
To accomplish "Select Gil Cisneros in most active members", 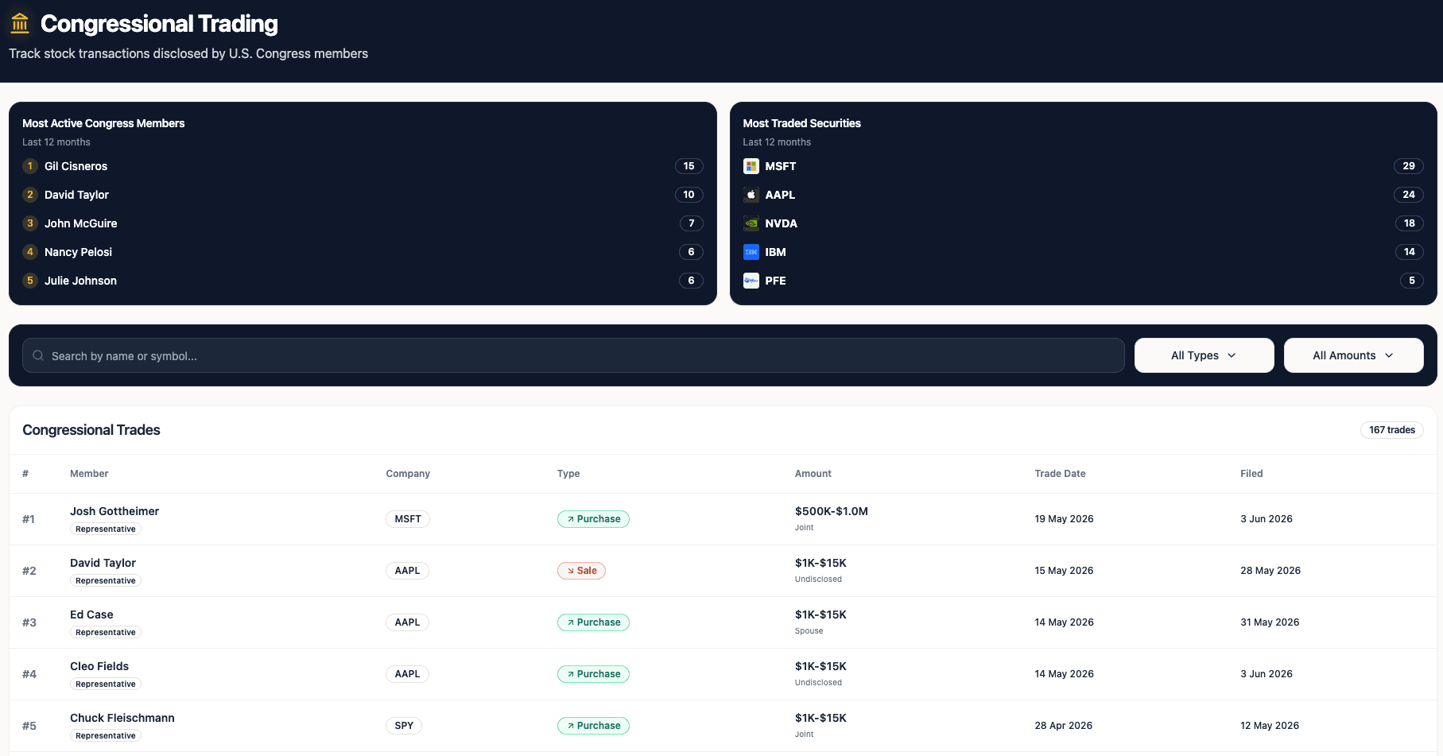I will tap(76, 166).
